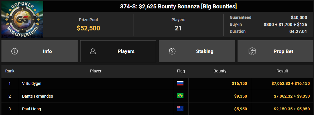The height and width of the screenshot is (115, 314).
Task: Click the Brazilian flag icon
Action: pyautogui.click(x=180, y=96)
